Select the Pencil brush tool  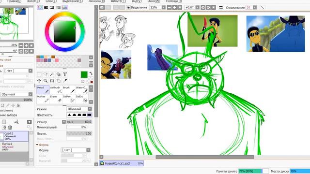tap(43, 89)
